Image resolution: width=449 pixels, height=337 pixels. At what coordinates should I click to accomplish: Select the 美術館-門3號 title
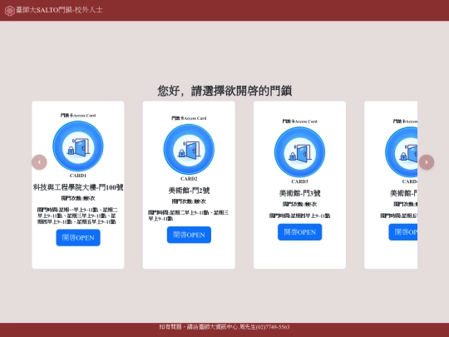pos(299,193)
